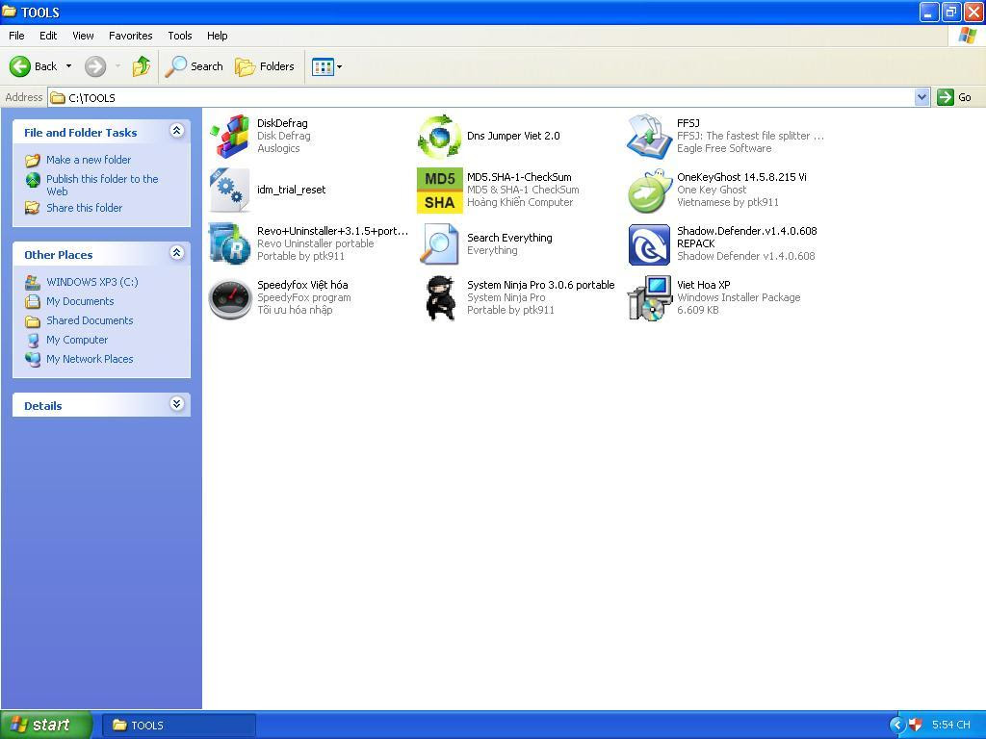Select the System Ninja Pro icon

tap(439, 298)
